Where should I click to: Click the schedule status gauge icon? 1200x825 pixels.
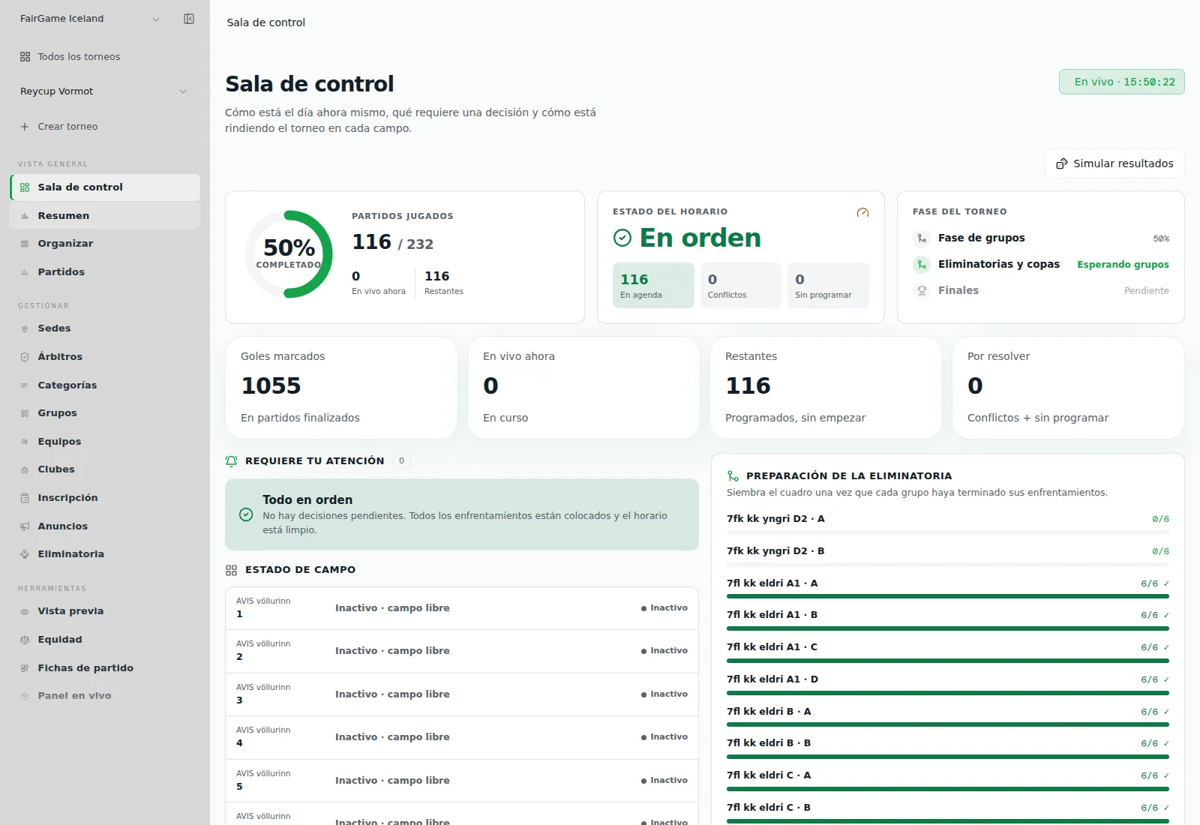[x=862, y=213]
